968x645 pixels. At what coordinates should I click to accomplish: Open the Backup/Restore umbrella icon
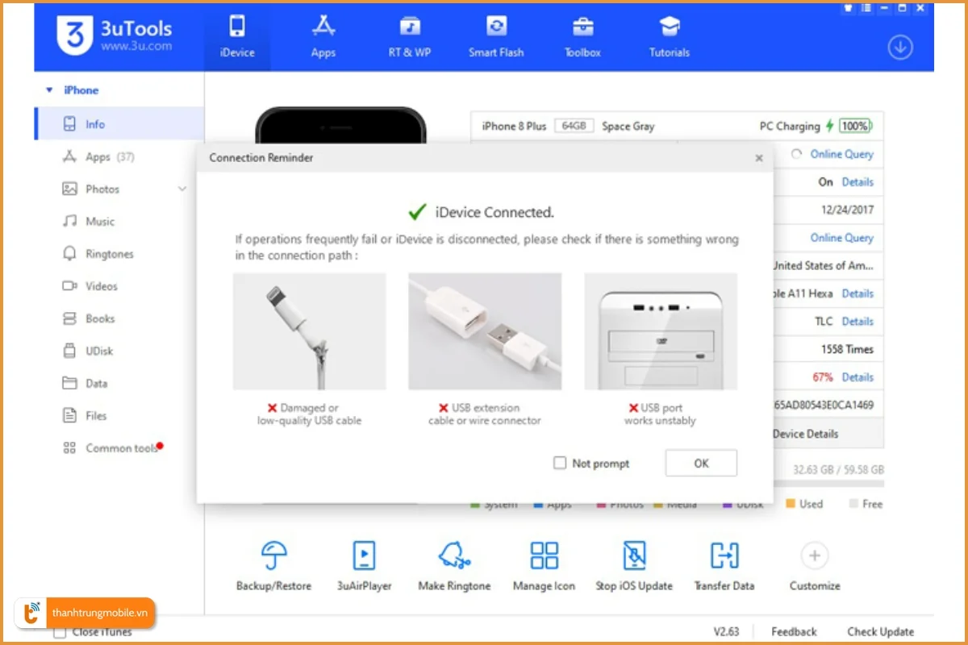click(x=273, y=556)
